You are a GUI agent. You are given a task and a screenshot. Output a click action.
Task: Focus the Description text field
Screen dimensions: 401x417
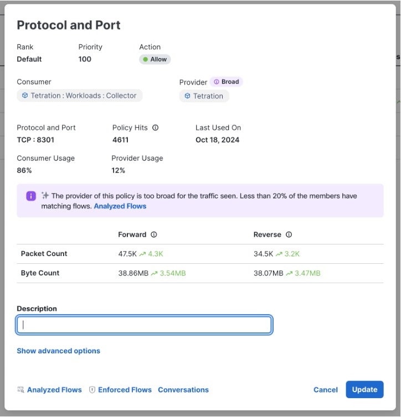tap(144, 325)
